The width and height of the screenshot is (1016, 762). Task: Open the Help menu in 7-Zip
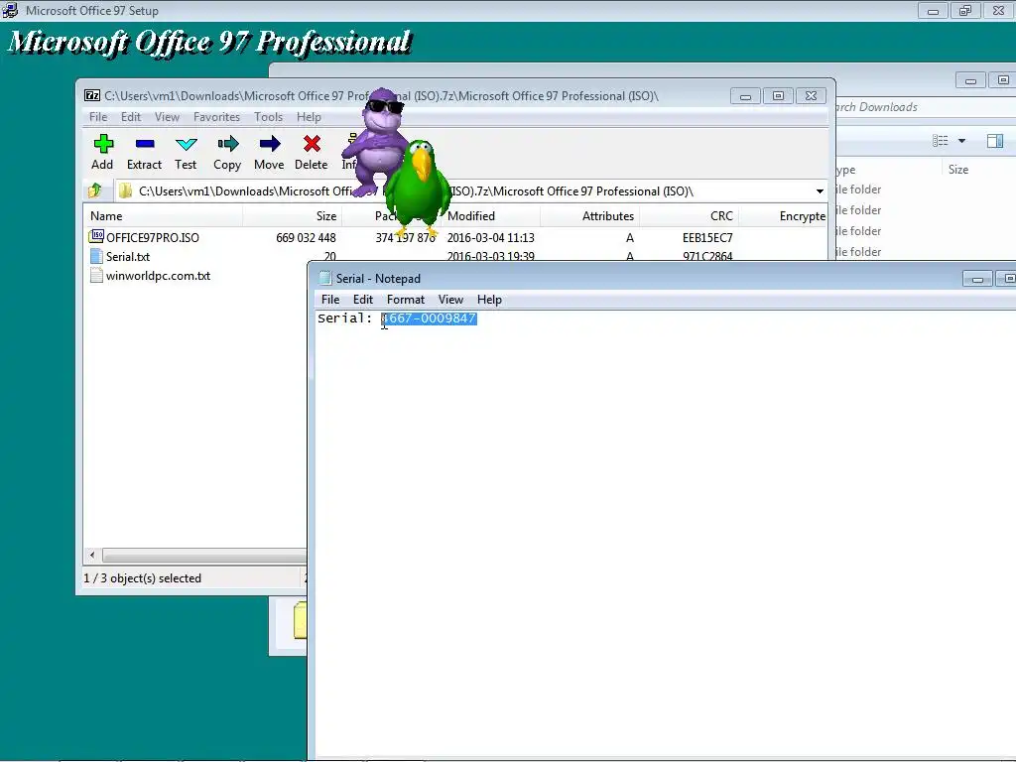pyautogui.click(x=310, y=117)
